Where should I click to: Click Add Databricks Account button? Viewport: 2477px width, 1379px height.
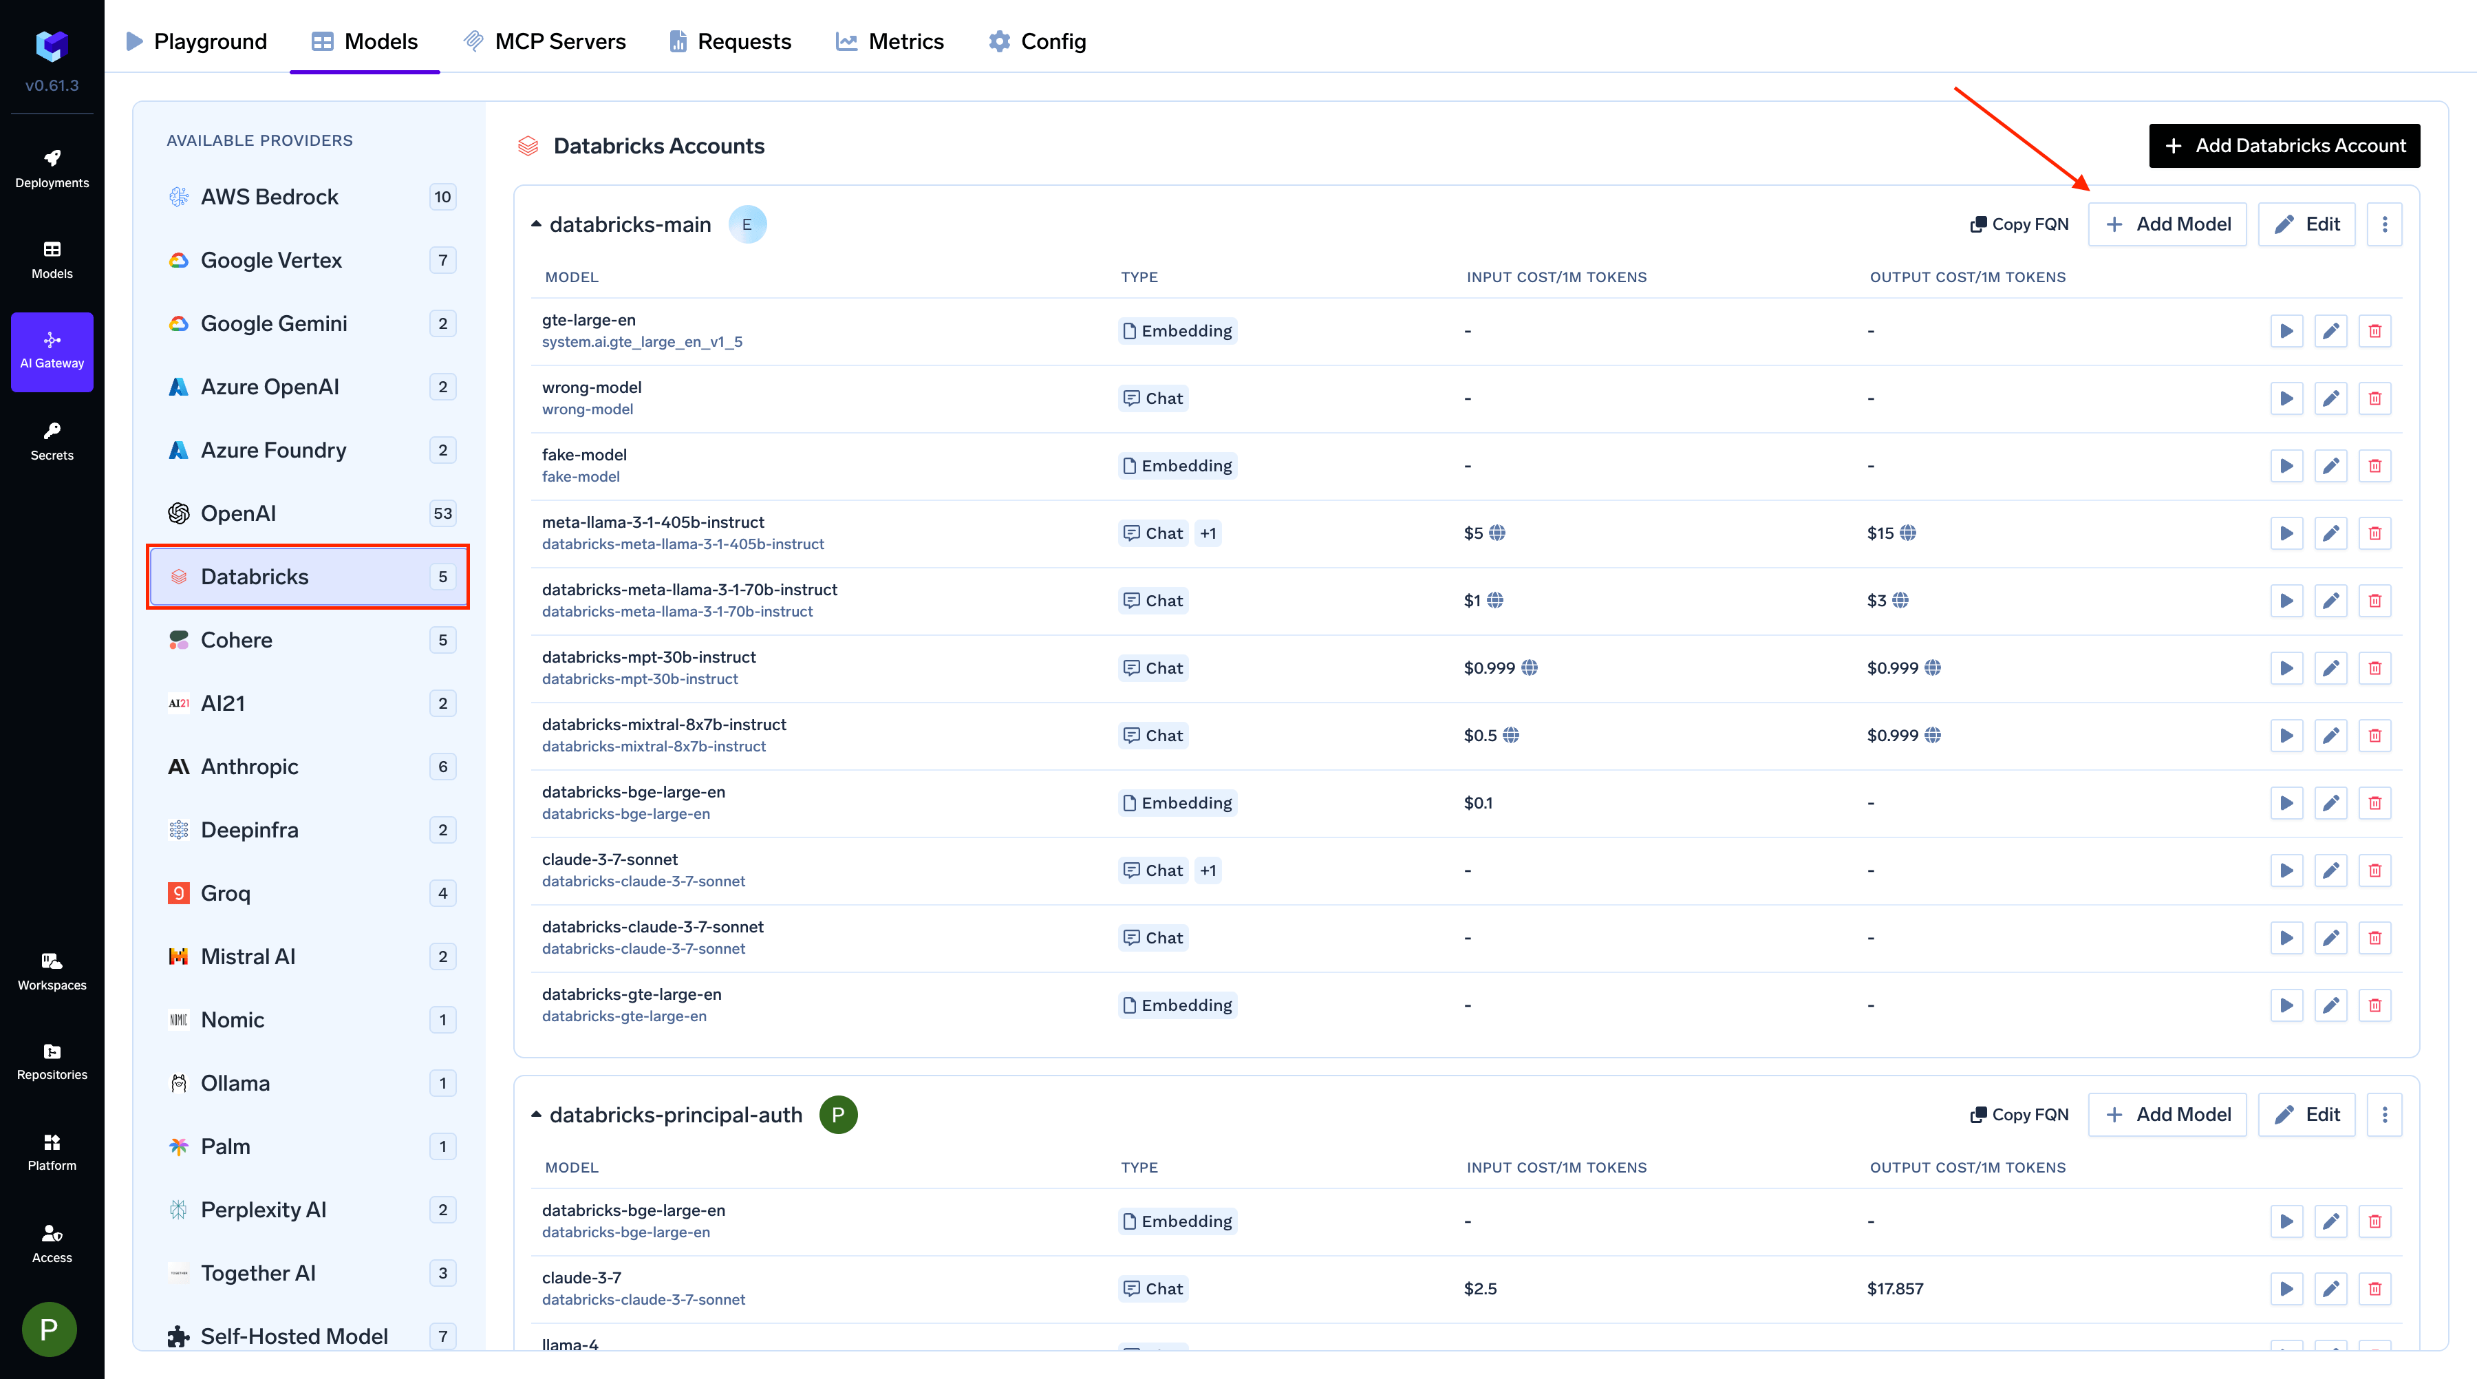[2284, 145]
